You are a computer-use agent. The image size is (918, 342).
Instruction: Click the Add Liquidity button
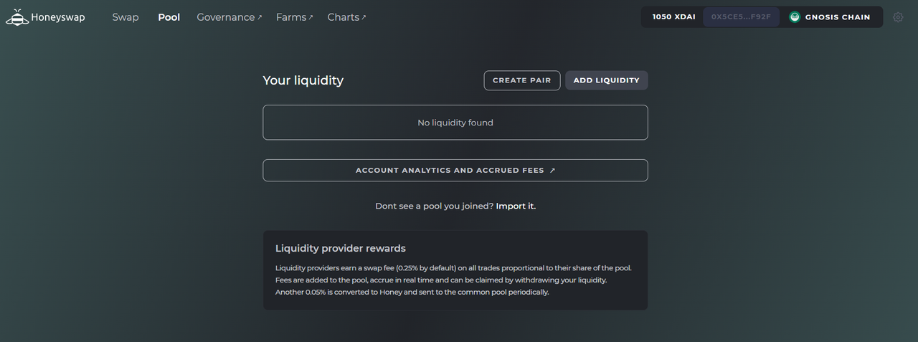click(x=607, y=80)
